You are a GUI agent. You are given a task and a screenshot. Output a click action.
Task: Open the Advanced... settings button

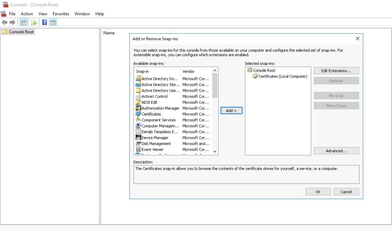pos(336,151)
